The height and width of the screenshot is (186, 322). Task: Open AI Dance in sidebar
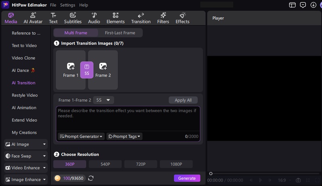pyautogui.click(x=23, y=71)
